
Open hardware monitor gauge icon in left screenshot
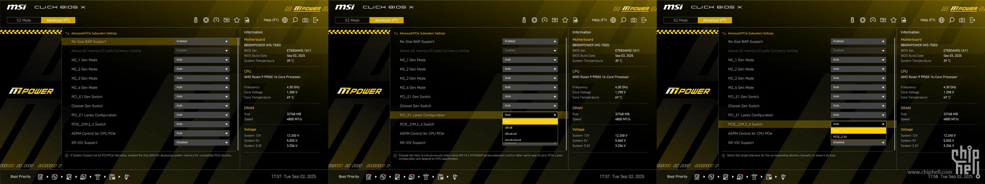(216, 20)
